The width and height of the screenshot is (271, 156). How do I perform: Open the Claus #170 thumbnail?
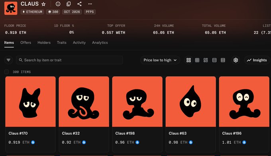coord(30,102)
